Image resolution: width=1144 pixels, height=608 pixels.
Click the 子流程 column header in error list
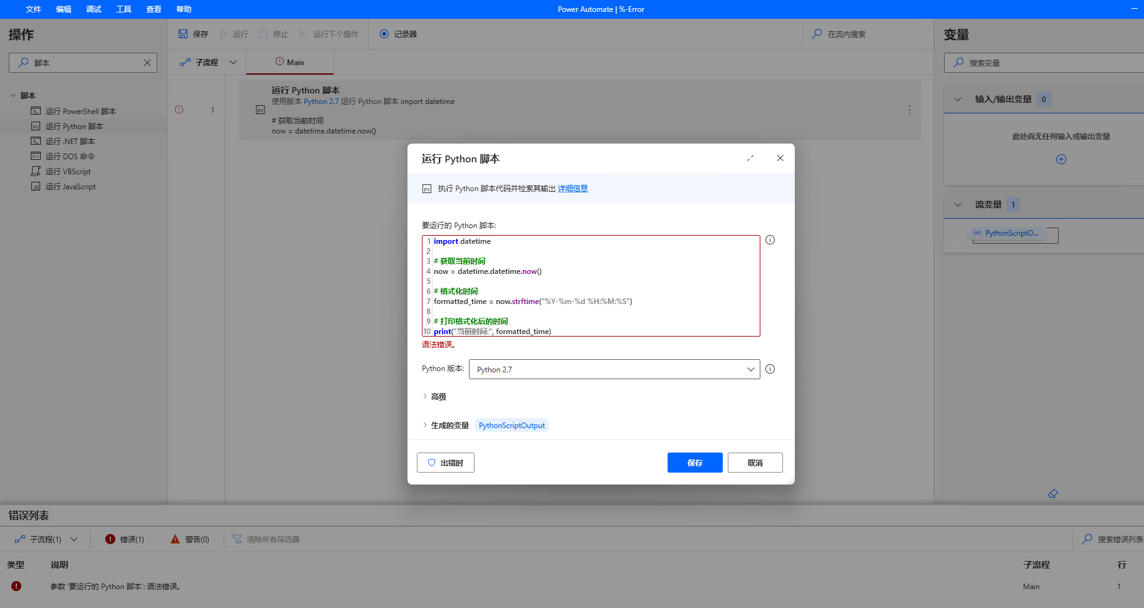pos(1037,565)
